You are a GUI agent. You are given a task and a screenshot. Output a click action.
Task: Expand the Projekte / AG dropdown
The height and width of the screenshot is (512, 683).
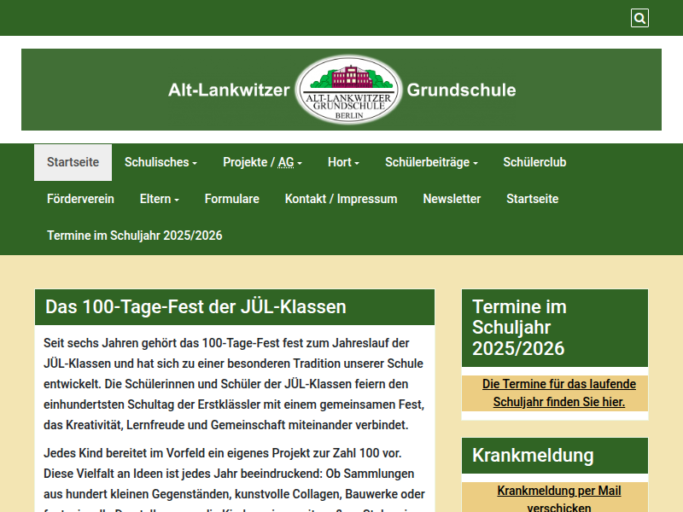(262, 162)
